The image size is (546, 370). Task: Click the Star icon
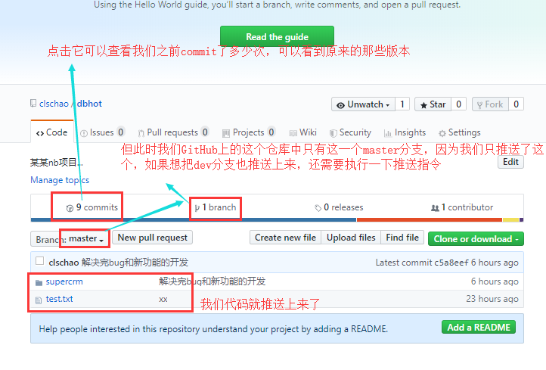[423, 105]
